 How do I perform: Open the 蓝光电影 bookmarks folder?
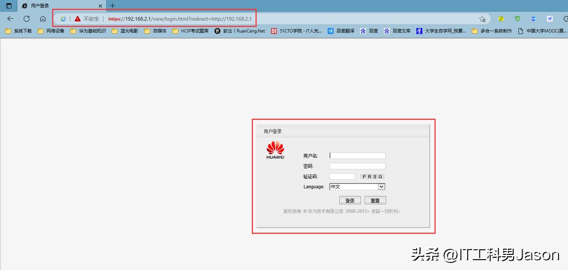point(125,31)
